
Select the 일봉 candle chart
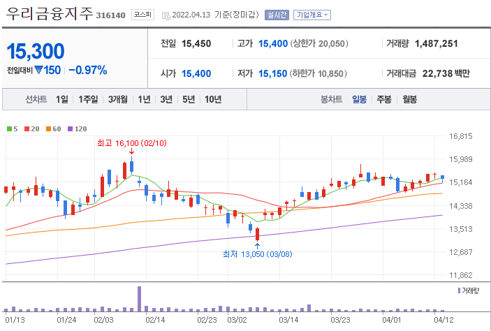coord(359,100)
